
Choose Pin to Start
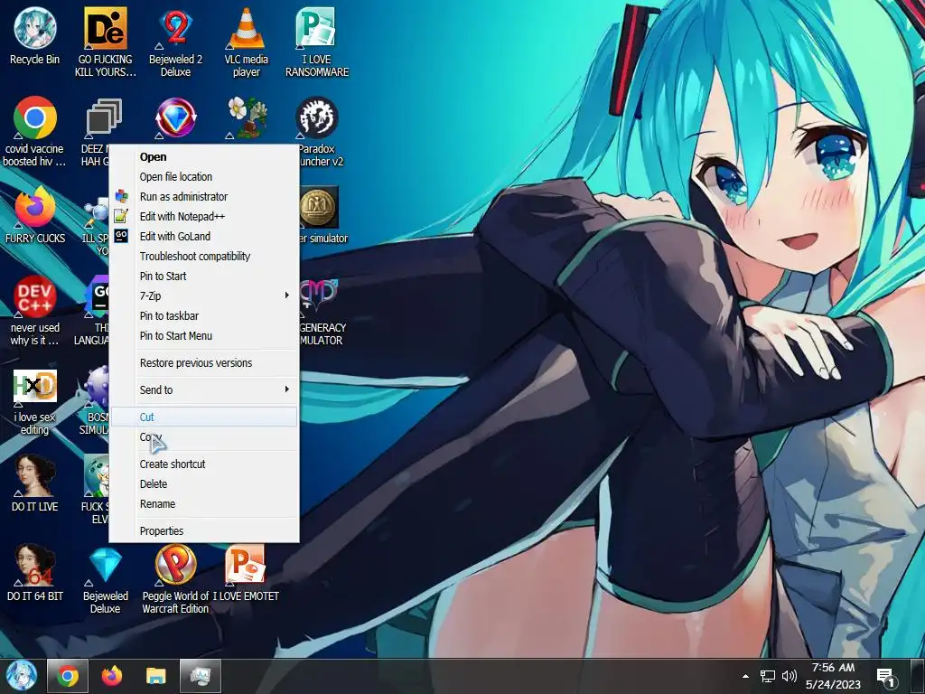click(x=205, y=277)
